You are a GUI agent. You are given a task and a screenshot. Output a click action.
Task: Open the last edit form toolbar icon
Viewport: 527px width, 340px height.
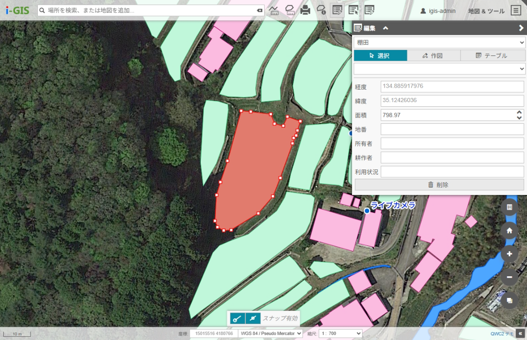click(x=370, y=11)
